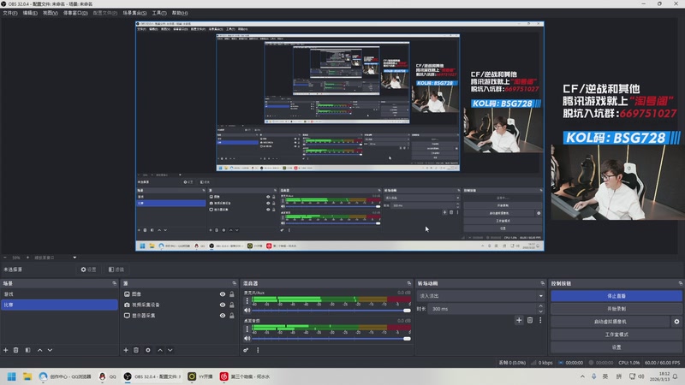Add a new scene with the plus icon
Image resolution: width=685 pixels, height=385 pixels.
pos(6,350)
